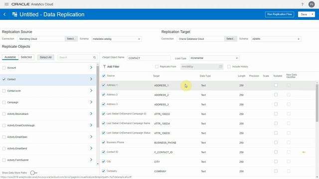This screenshot has width=319, height=179.
Task: Click the Select All button
Action: click(45, 58)
